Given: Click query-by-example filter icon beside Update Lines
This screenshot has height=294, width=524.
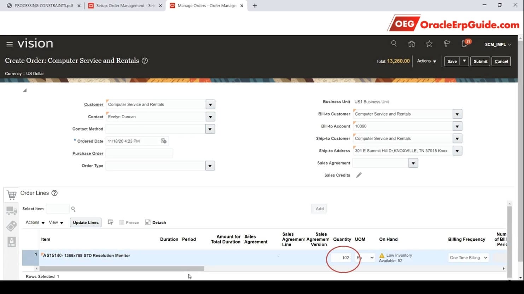Looking at the screenshot, I should tap(110, 222).
